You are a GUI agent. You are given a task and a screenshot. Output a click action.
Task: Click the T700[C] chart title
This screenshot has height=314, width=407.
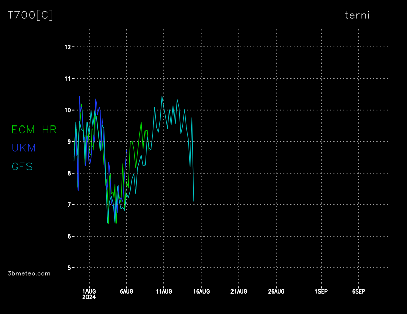click(30, 15)
